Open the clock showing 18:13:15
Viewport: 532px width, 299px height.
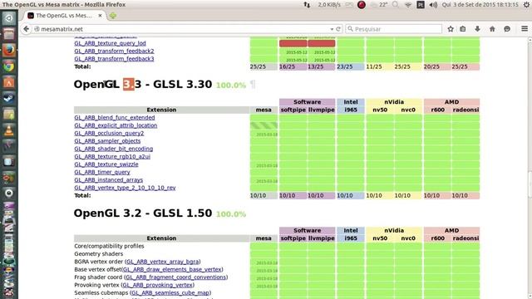click(x=480, y=5)
